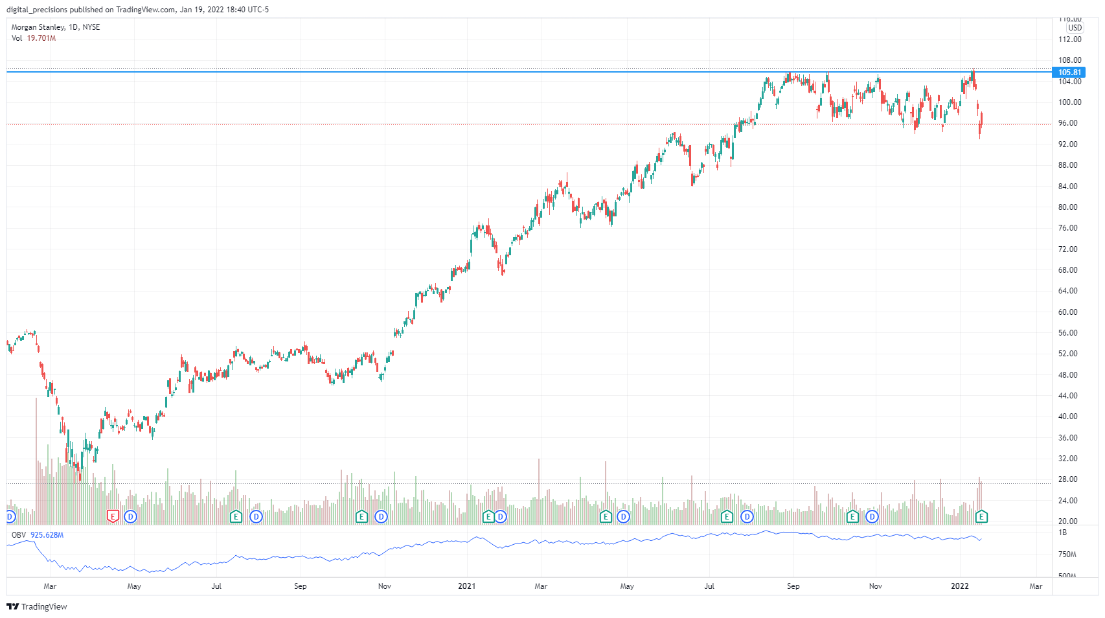Click the 105.81 price label

pyautogui.click(x=1069, y=73)
